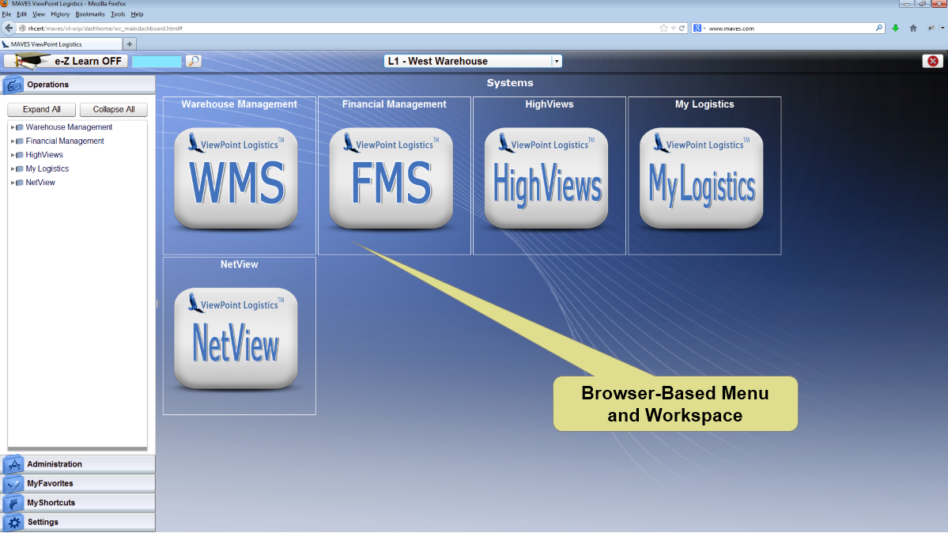Select Warehouse Management in the tree
The width and height of the screenshot is (948, 533).
click(69, 127)
